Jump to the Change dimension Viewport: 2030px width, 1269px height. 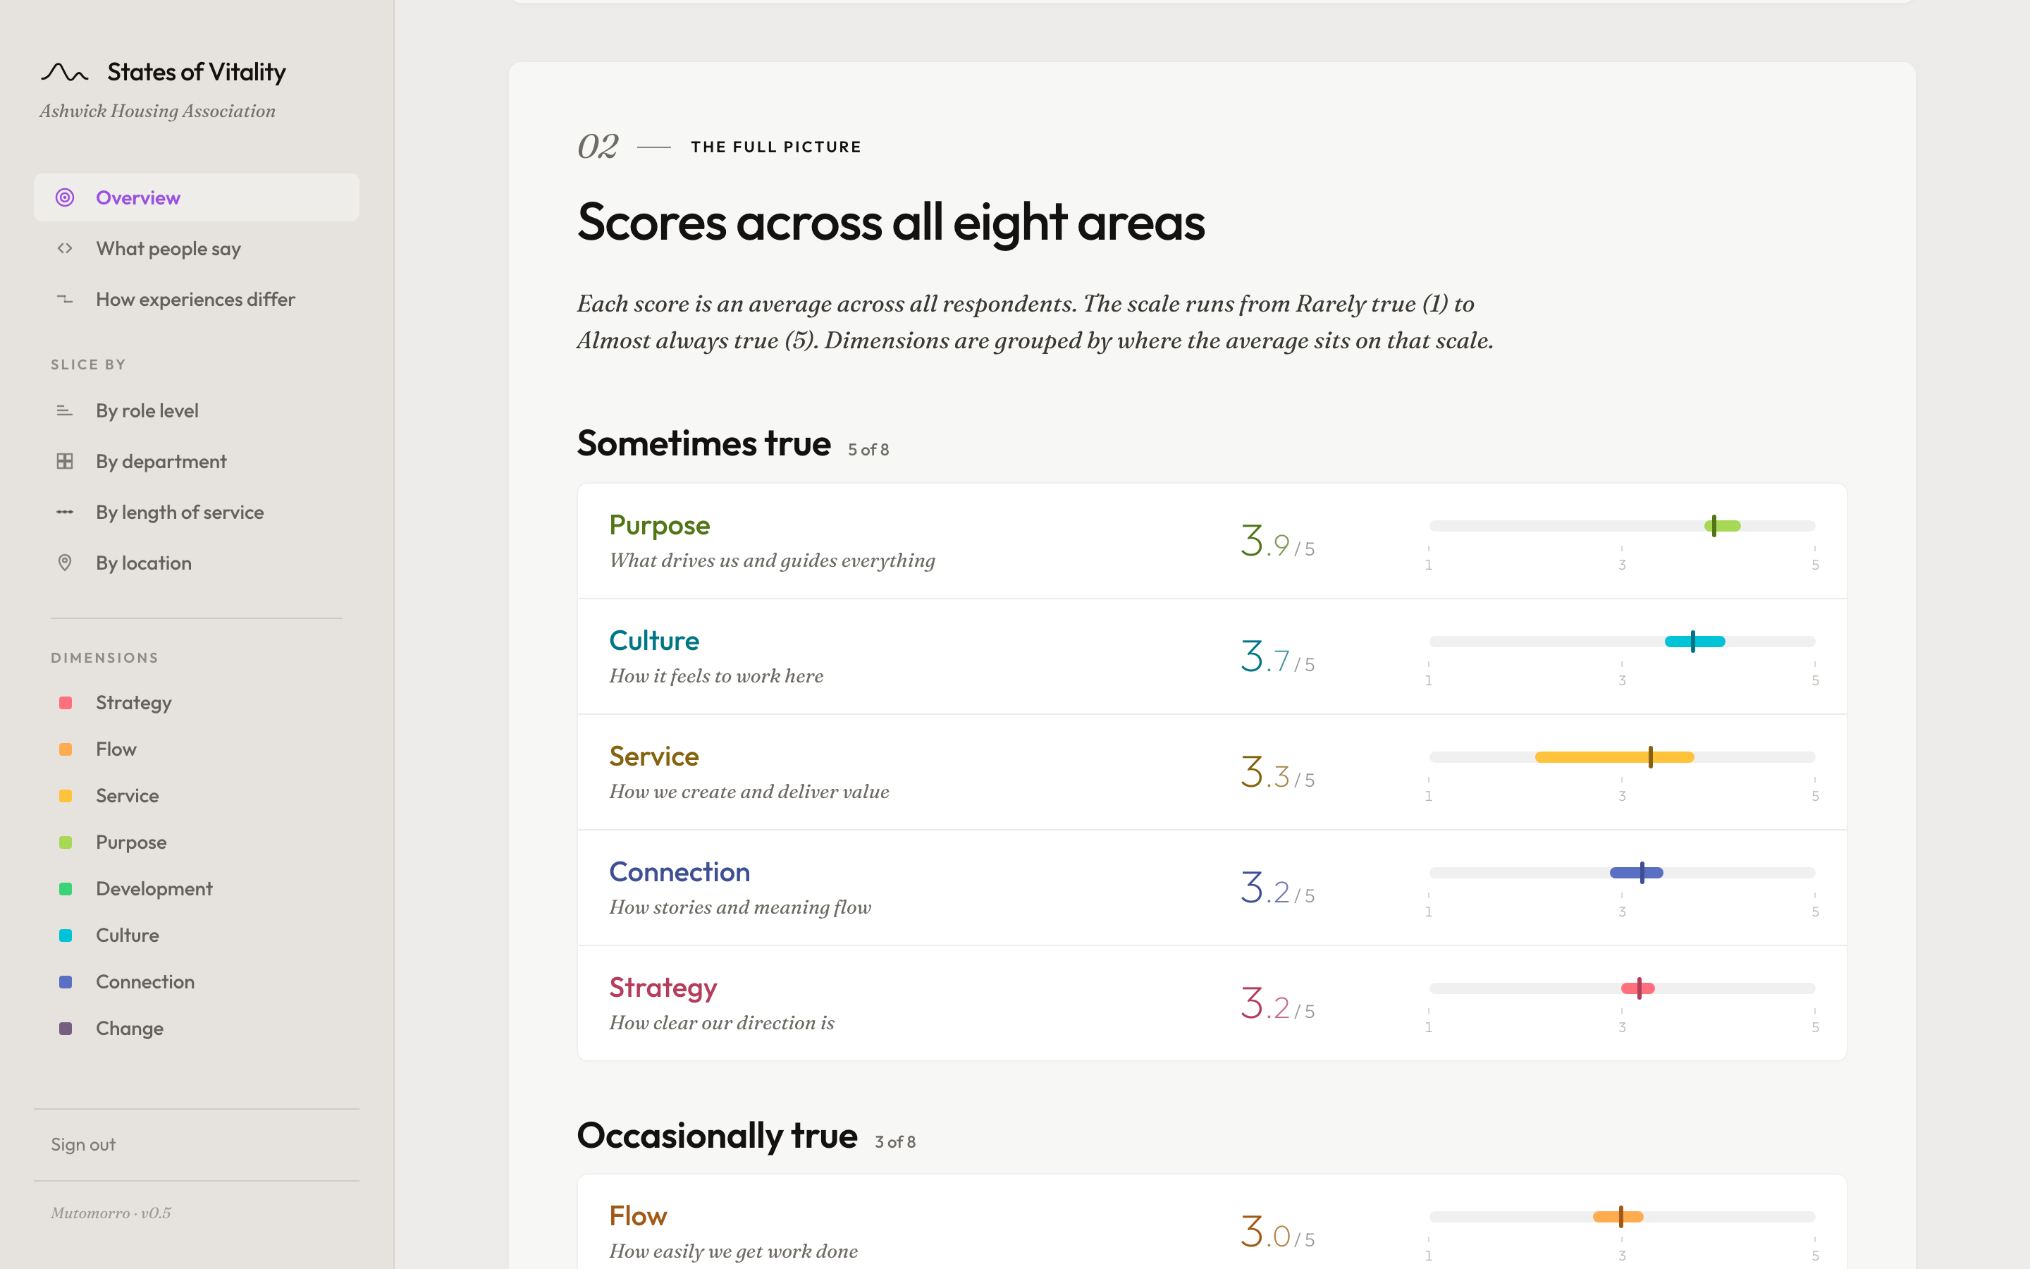[x=129, y=1029]
